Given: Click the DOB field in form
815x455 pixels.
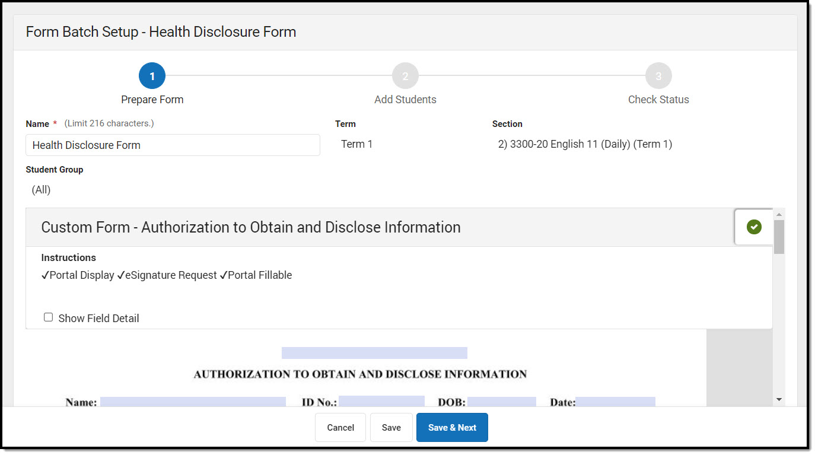Looking at the screenshot, I should point(501,402).
